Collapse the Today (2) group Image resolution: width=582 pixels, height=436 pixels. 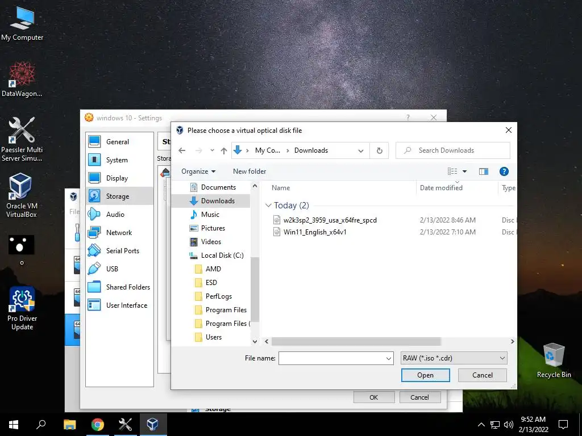tap(268, 206)
